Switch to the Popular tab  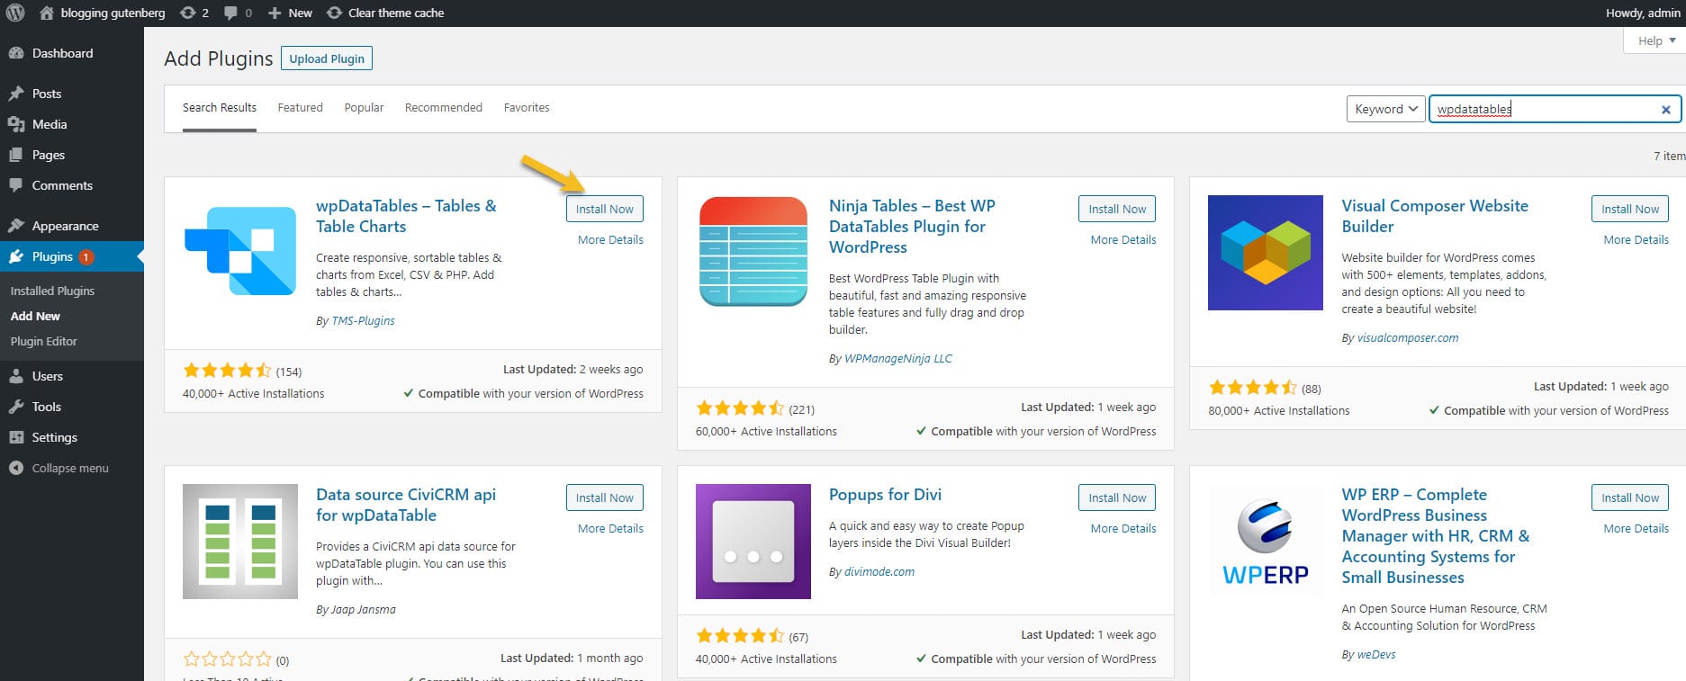coord(364,108)
